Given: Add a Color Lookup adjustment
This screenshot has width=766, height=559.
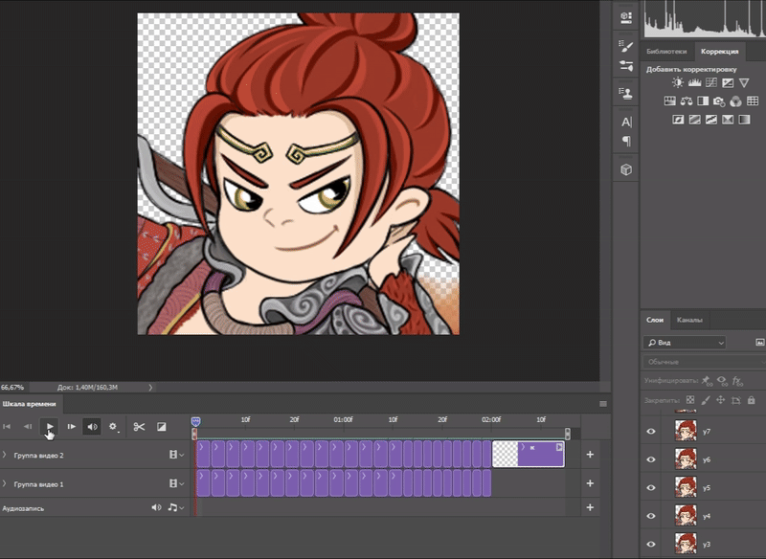Looking at the screenshot, I should [753, 101].
